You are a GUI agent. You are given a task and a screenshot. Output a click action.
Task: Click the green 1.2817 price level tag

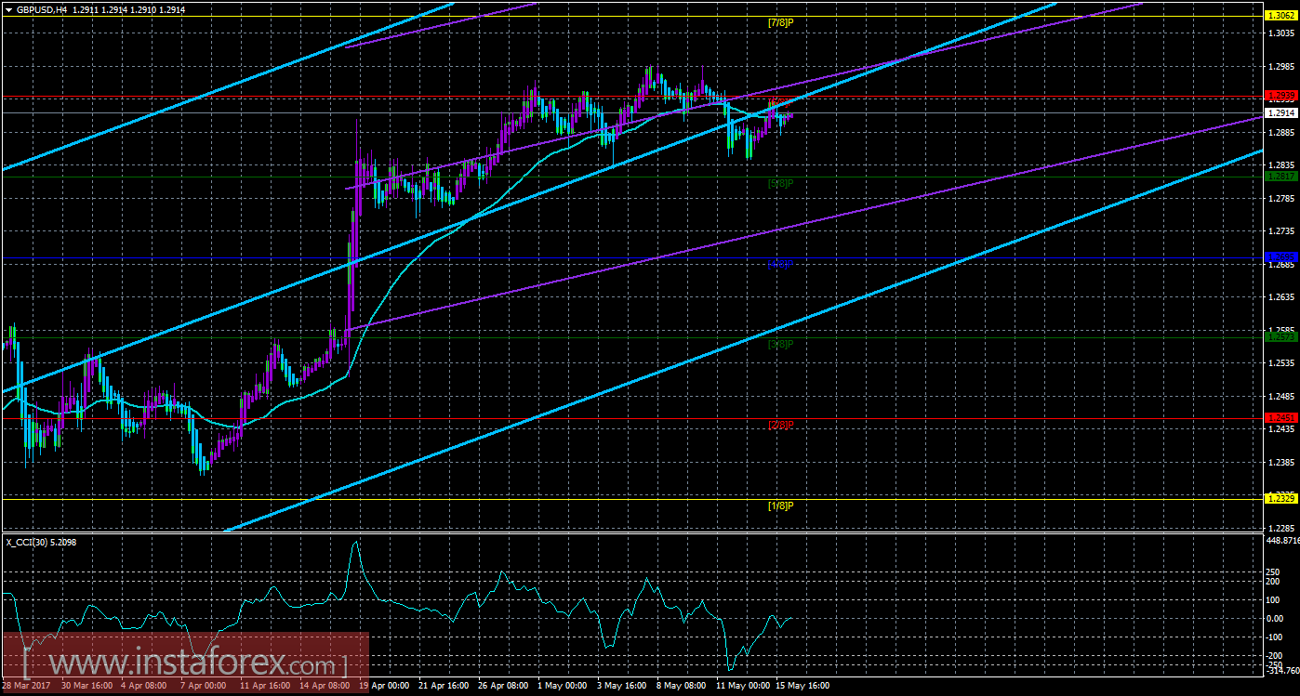pos(1281,177)
